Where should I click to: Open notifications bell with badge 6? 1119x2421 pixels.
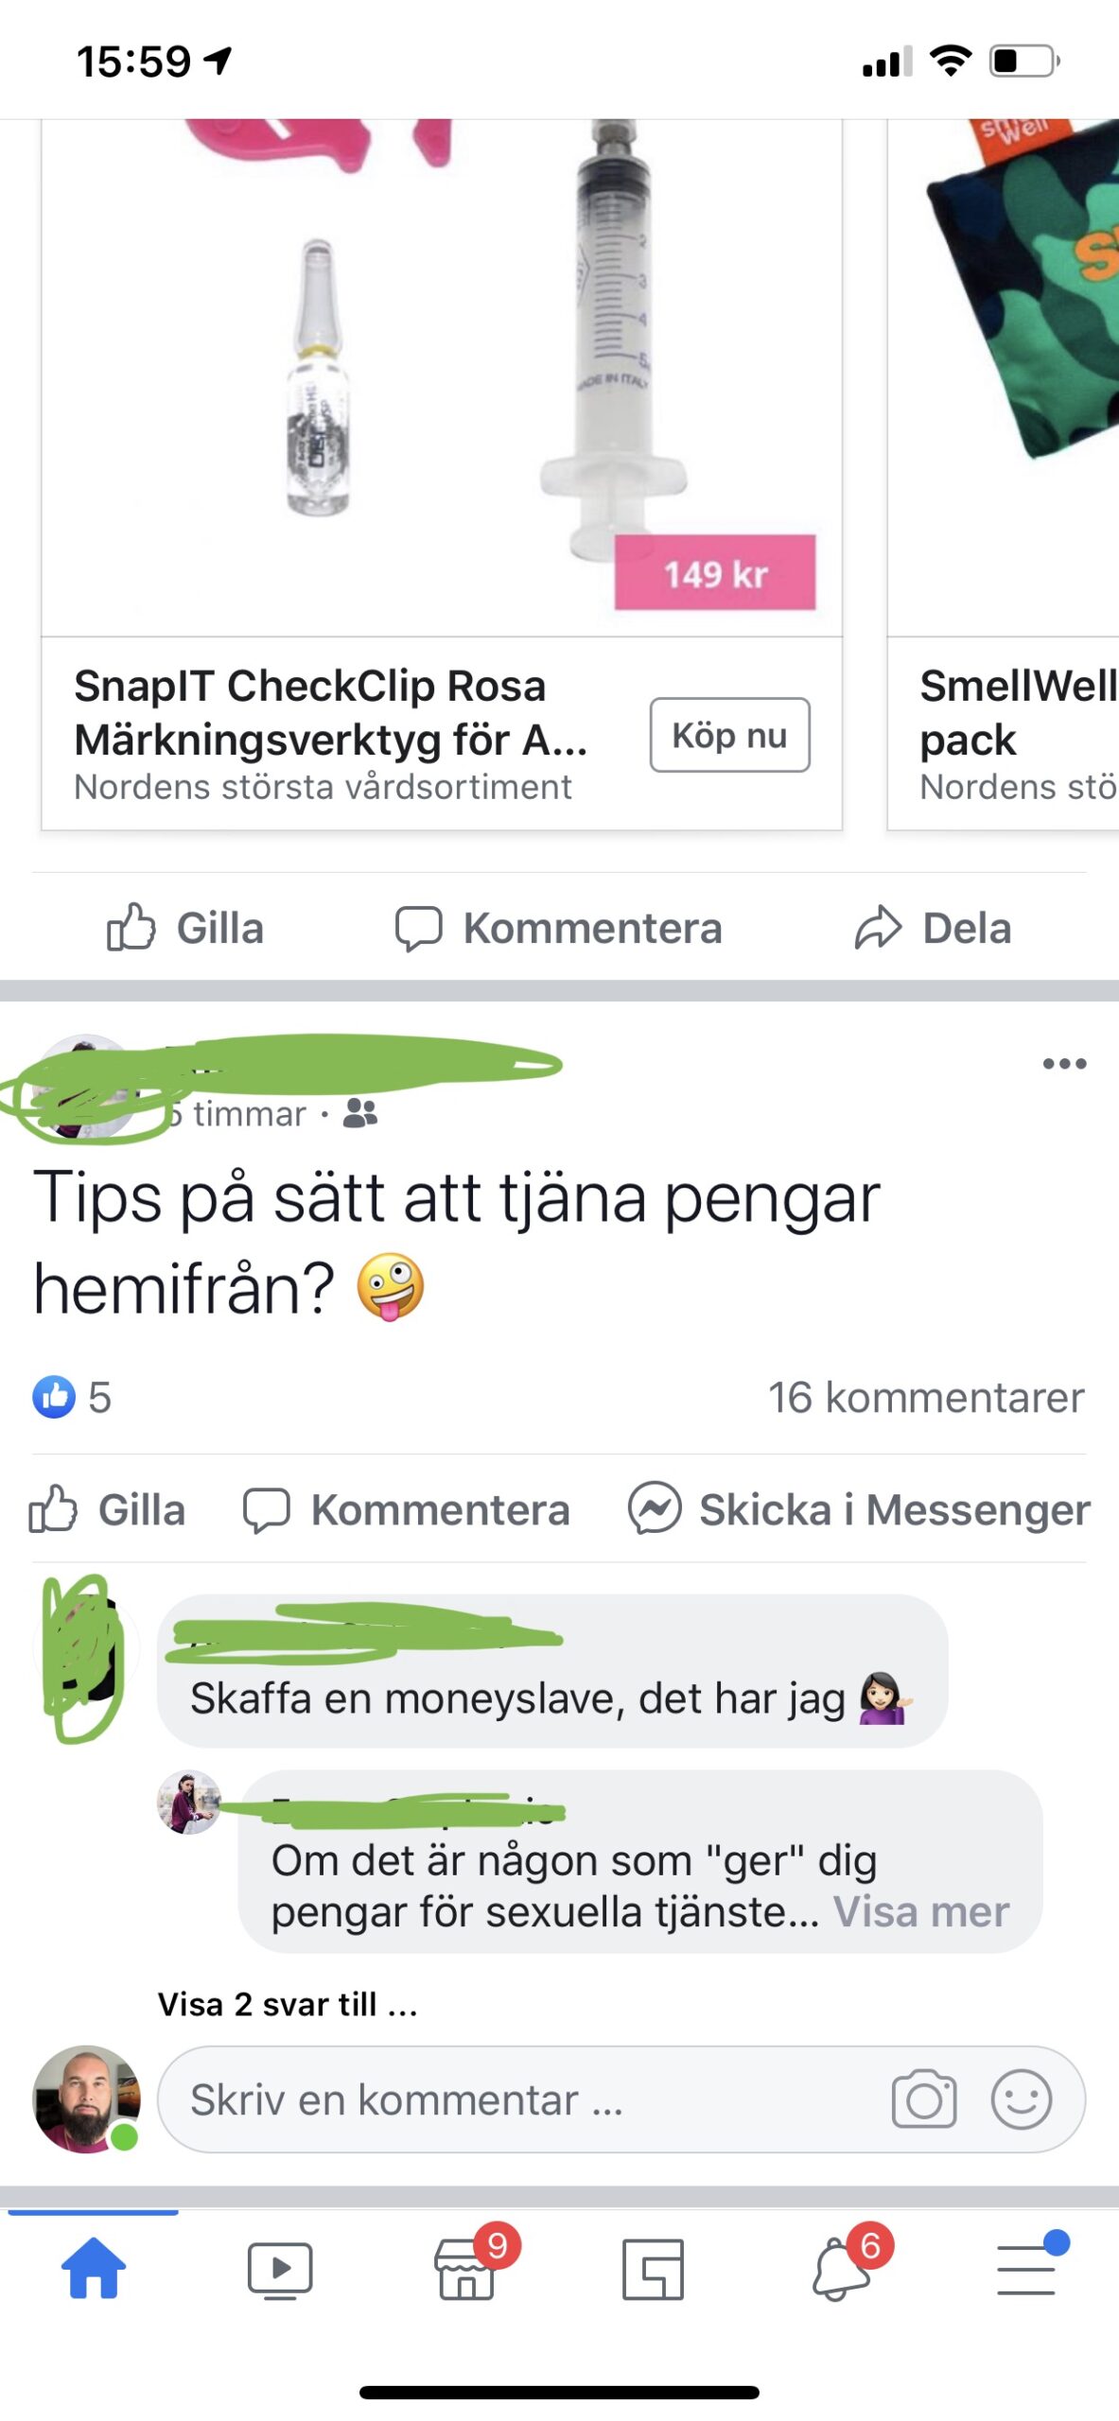[842, 2266]
